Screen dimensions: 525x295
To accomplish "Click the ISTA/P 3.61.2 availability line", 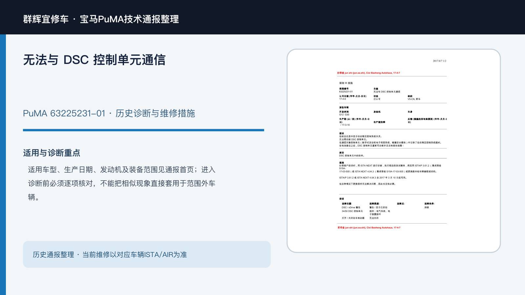I will coord(373,178).
